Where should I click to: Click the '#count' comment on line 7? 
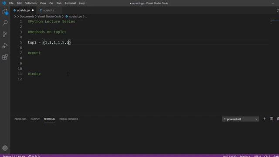tap(34, 53)
